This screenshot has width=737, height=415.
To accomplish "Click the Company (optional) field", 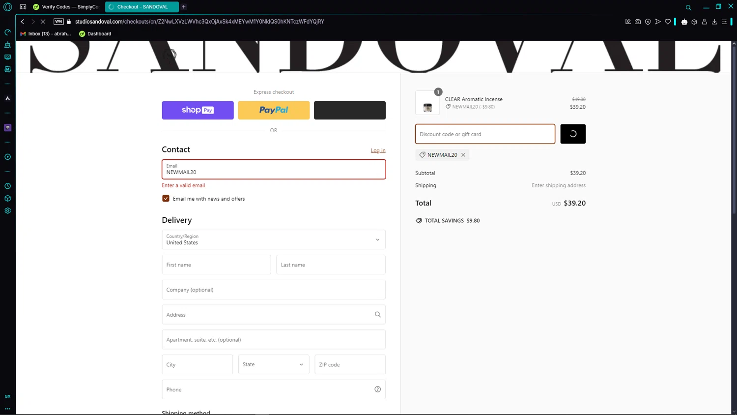I will click(x=274, y=290).
